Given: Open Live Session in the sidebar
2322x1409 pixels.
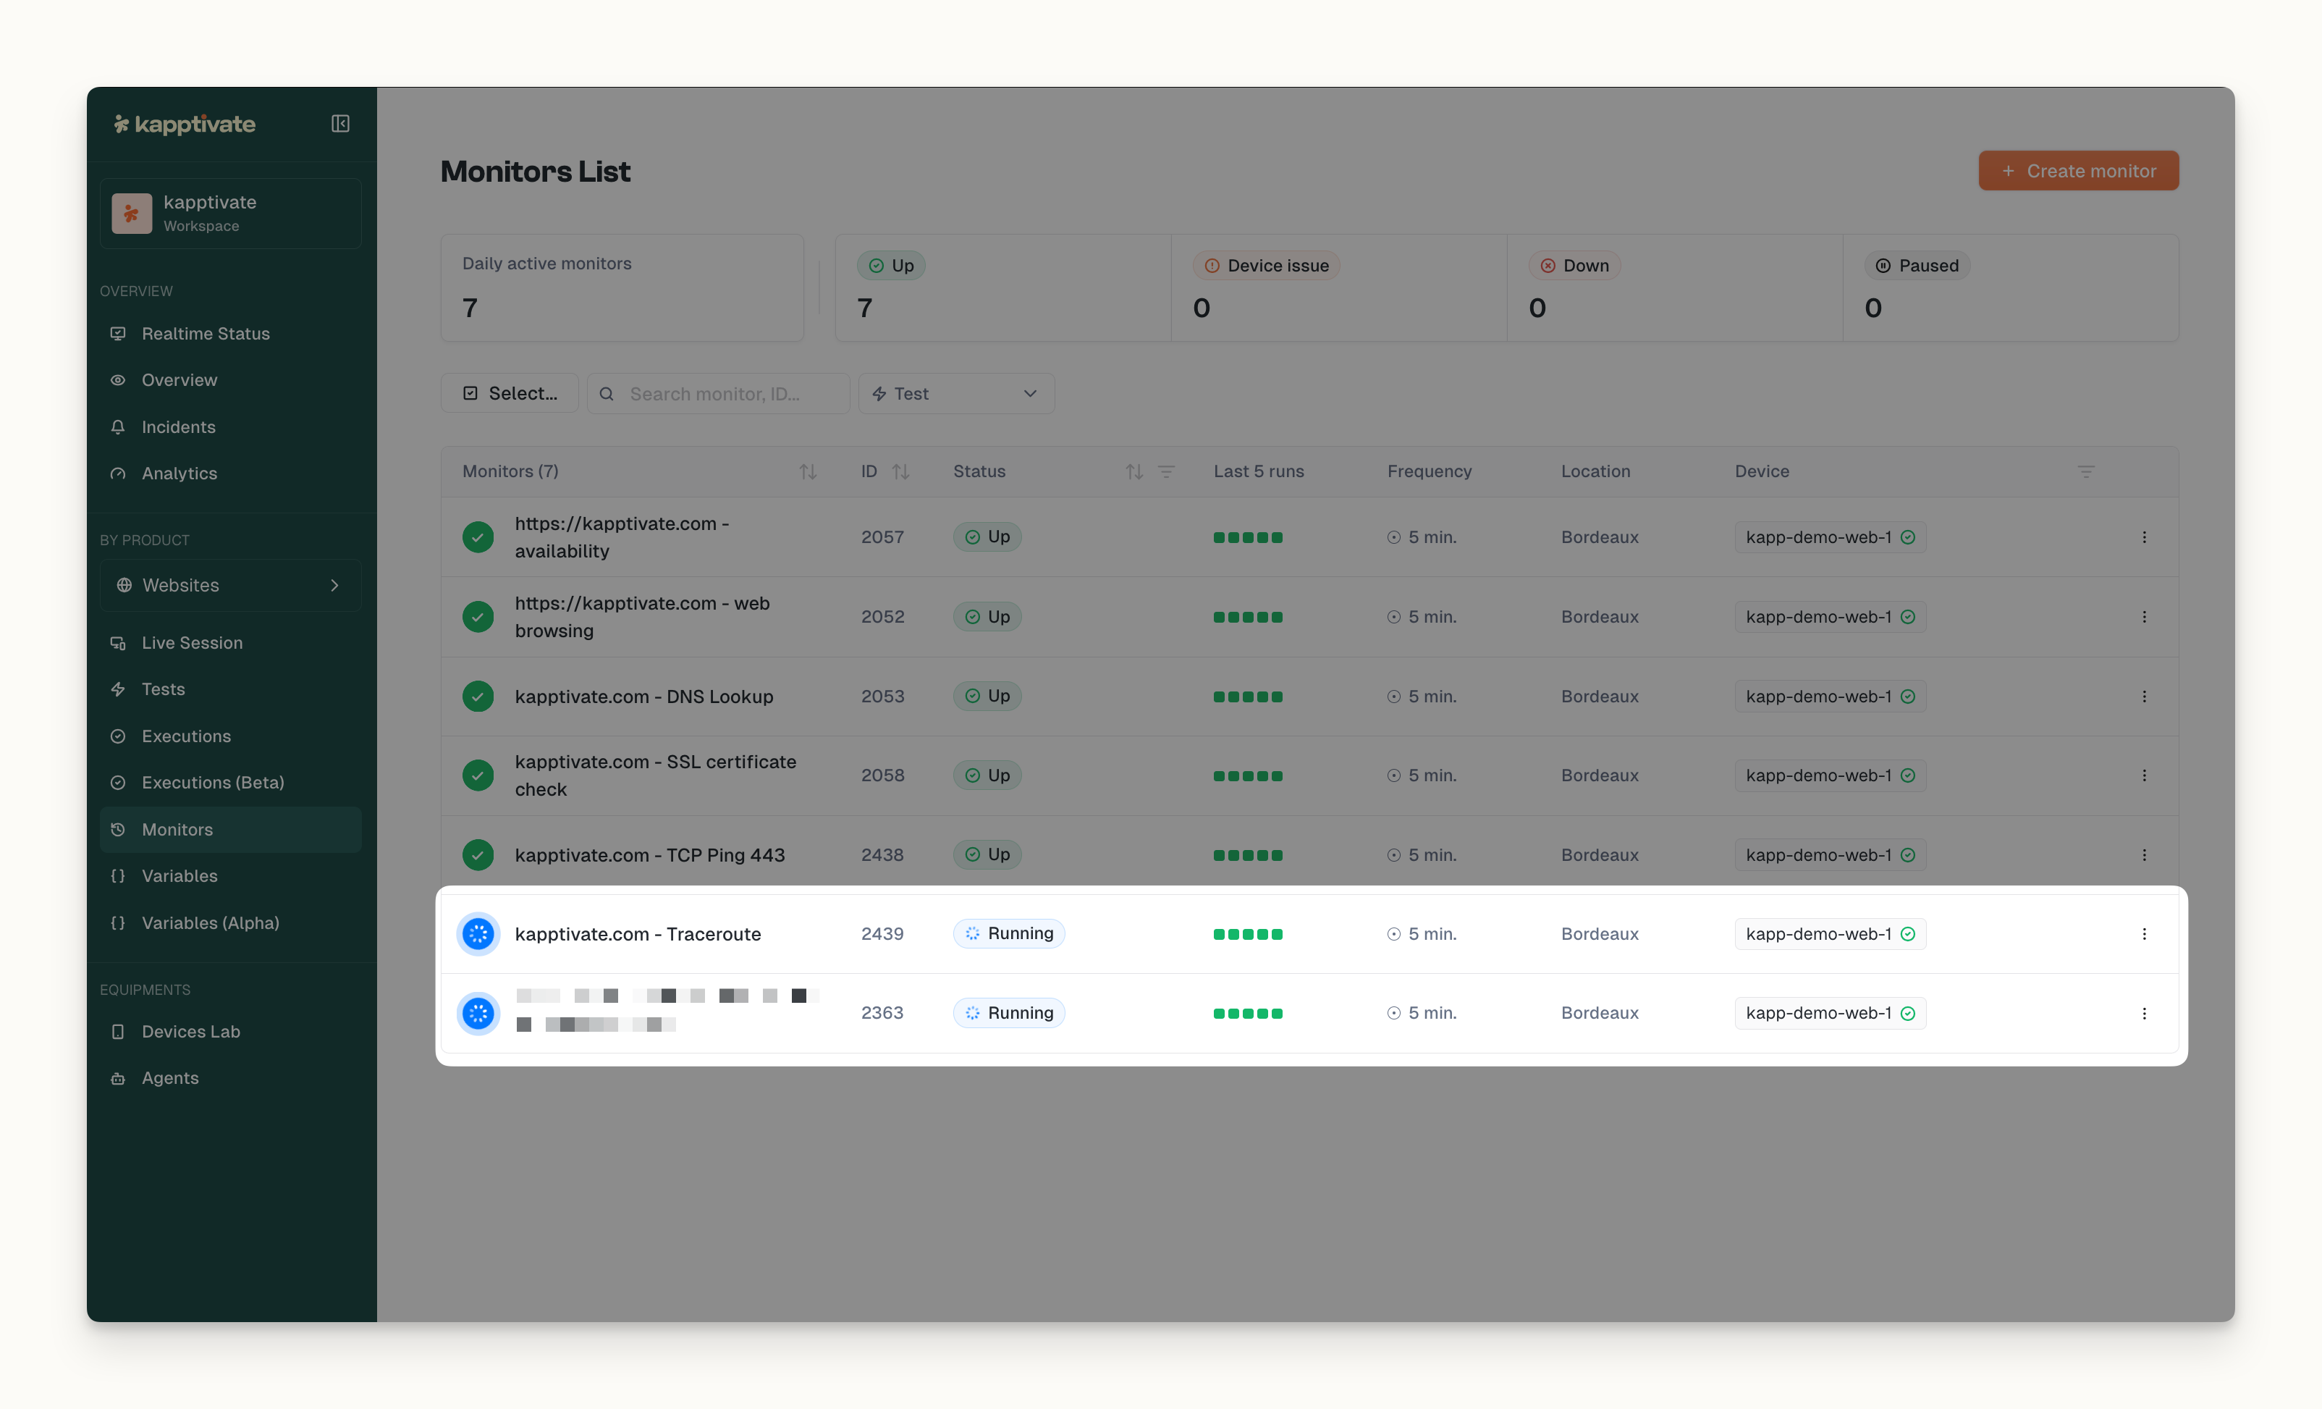Looking at the screenshot, I should click(x=230, y=643).
